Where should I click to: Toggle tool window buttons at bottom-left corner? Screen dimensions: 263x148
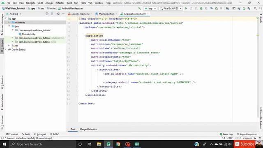(2, 138)
